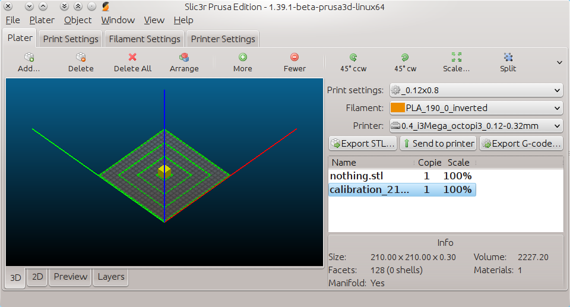Image resolution: width=570 pixels, height=307 pixels.
Task: Expand the toolbar overflow chevron
Action: (559, 62)
